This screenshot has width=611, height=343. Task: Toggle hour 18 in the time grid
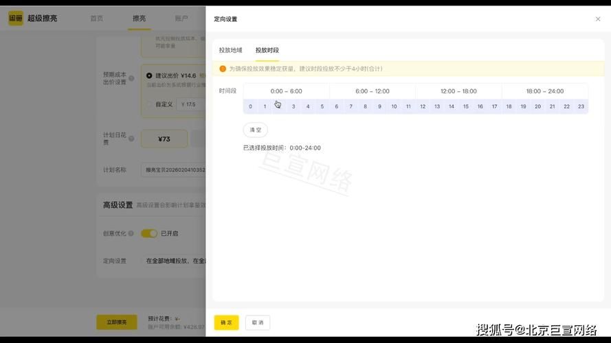click(509, 106)
